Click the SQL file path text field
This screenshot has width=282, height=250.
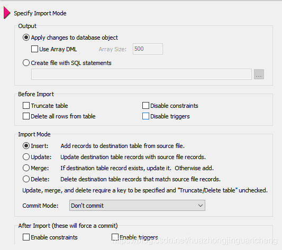(x=141, y=74)
